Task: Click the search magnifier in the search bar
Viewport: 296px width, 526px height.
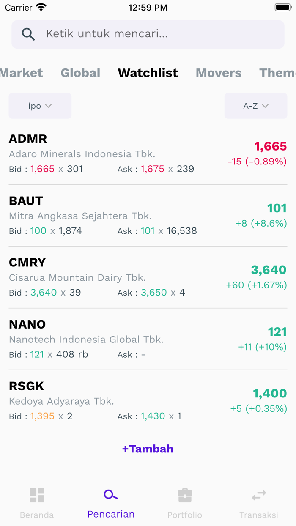Action: (28, 34)
